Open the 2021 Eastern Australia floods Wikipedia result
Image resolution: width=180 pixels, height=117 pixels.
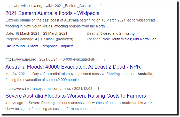(x=52, y=13)
